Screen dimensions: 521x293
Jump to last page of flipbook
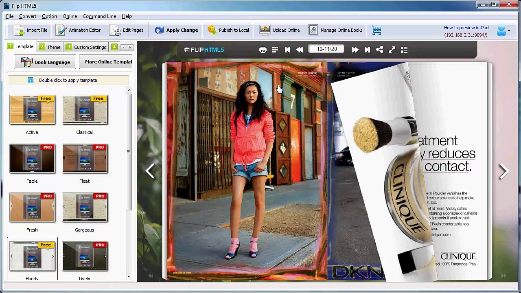(367, 50)
